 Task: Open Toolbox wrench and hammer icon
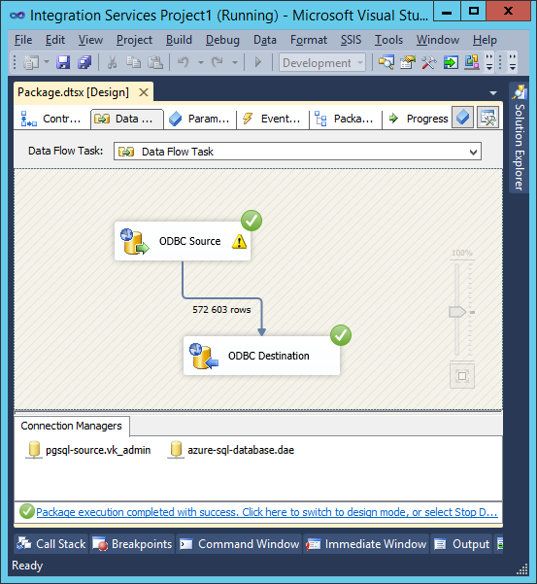coord(428,62)
